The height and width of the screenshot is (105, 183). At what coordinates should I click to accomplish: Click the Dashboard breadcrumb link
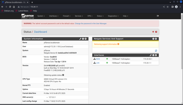point(41,32)
